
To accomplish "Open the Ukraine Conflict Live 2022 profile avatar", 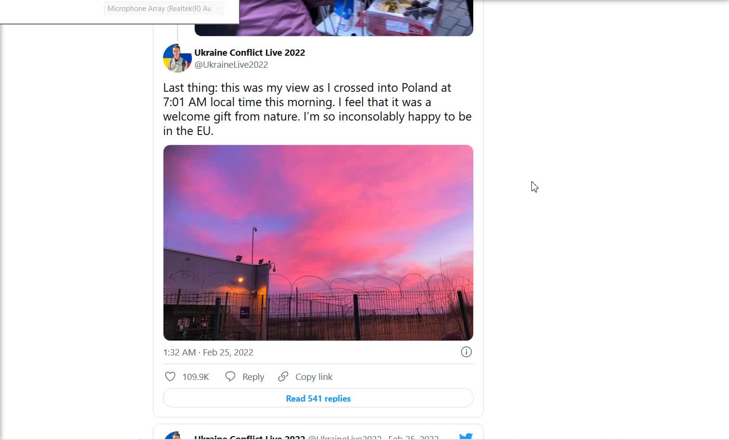I will pyautogui.click(x=177, y=58).
